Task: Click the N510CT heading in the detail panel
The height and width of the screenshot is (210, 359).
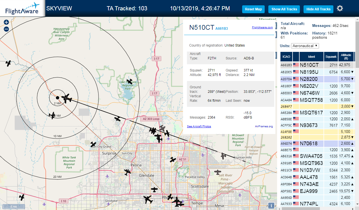Action: [x=201, y=27]
